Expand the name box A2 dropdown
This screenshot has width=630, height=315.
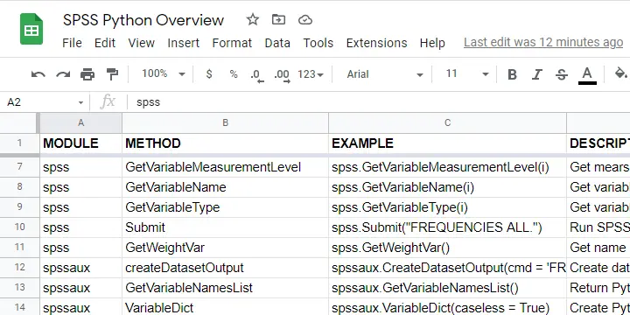pos(80,103)
